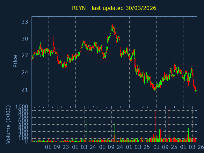This screenshot has height=153, width=204.
Task: Click the green volume spike near 01-09-24
Action: click(114, 132)
